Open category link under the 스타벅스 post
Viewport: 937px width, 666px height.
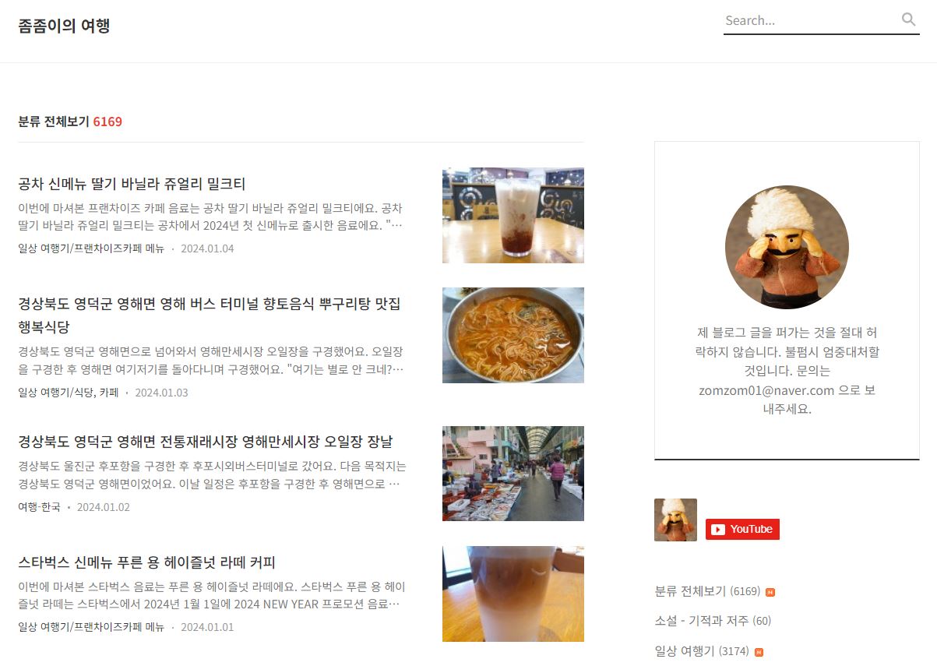tap(91, 627)
